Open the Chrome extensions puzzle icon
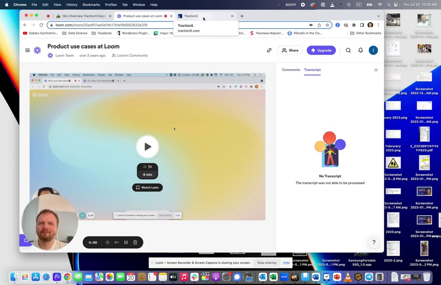 point(354,25)
